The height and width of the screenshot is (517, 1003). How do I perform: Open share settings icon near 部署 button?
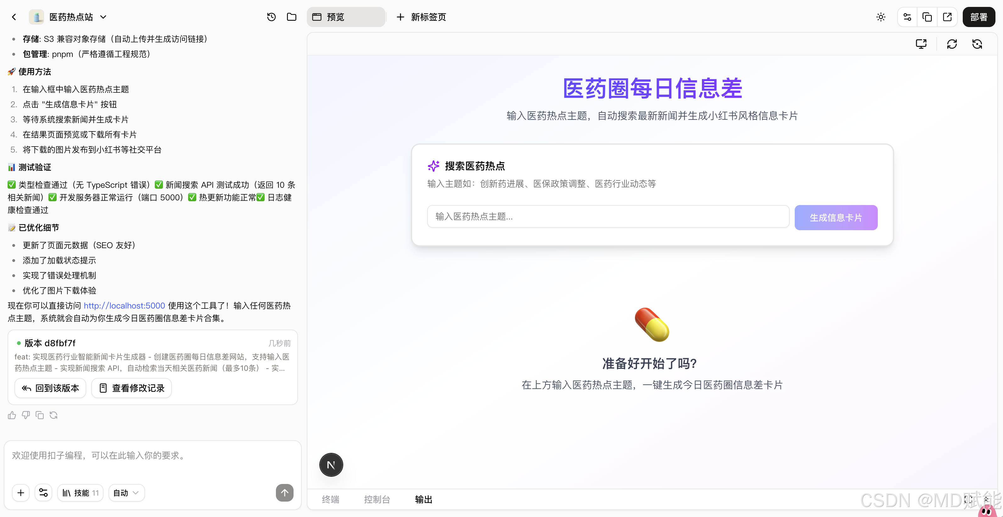[907, 17]
